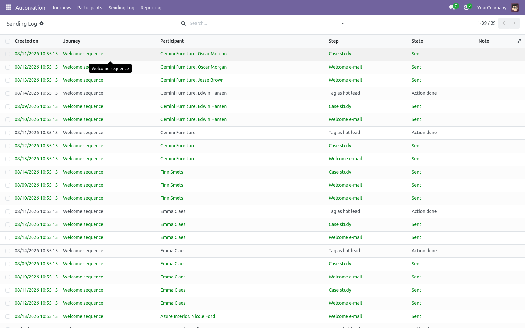
Task: Open the apps grid menu icon
Action: [9, 7]
